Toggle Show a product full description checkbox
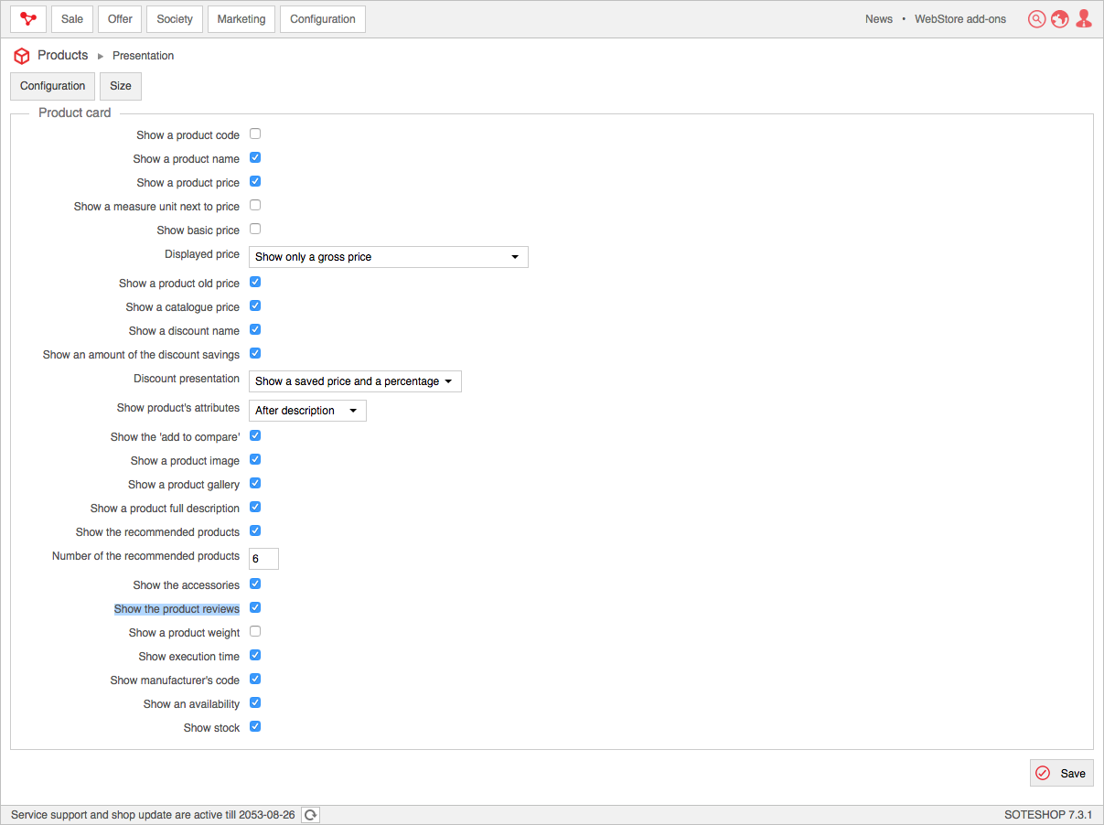The image size is (1104, 825). (255, 507)
